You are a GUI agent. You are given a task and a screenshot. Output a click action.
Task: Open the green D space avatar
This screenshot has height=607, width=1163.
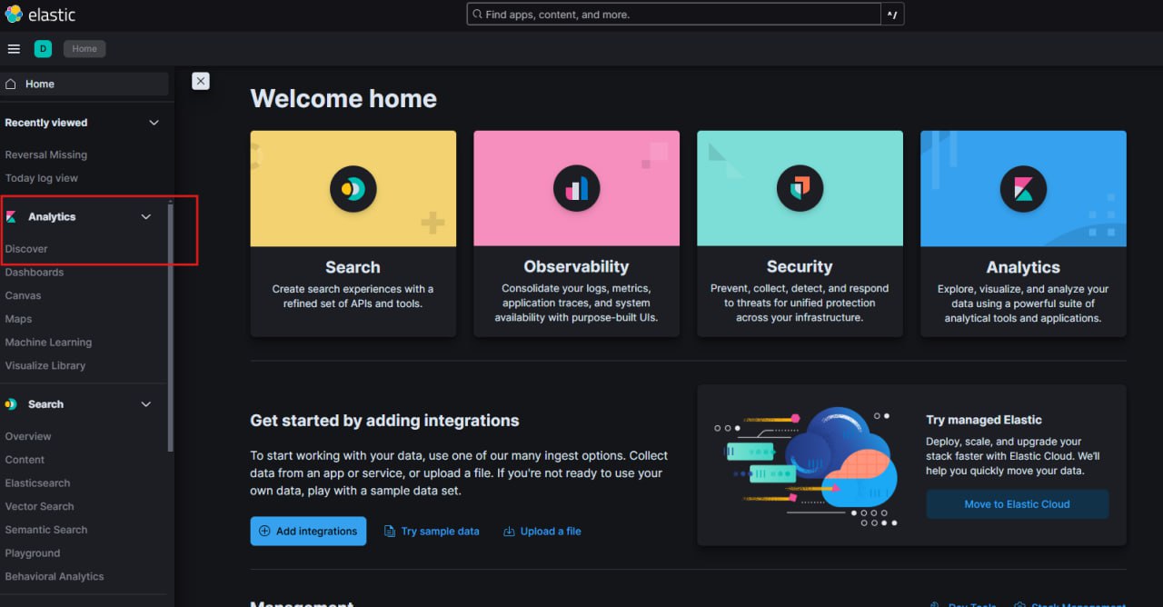point(43,49)
